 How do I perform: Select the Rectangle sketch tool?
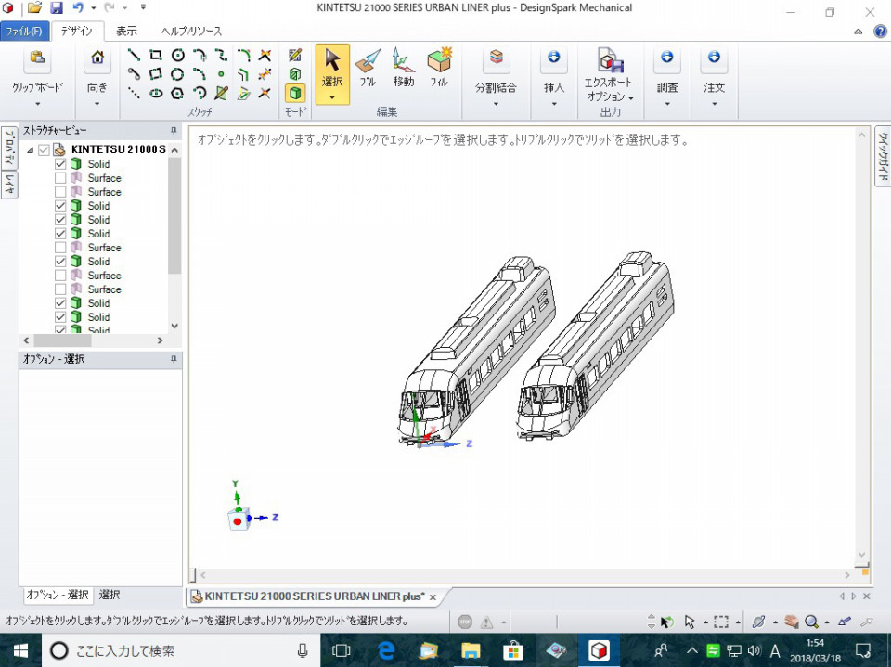tap(156, 55)
